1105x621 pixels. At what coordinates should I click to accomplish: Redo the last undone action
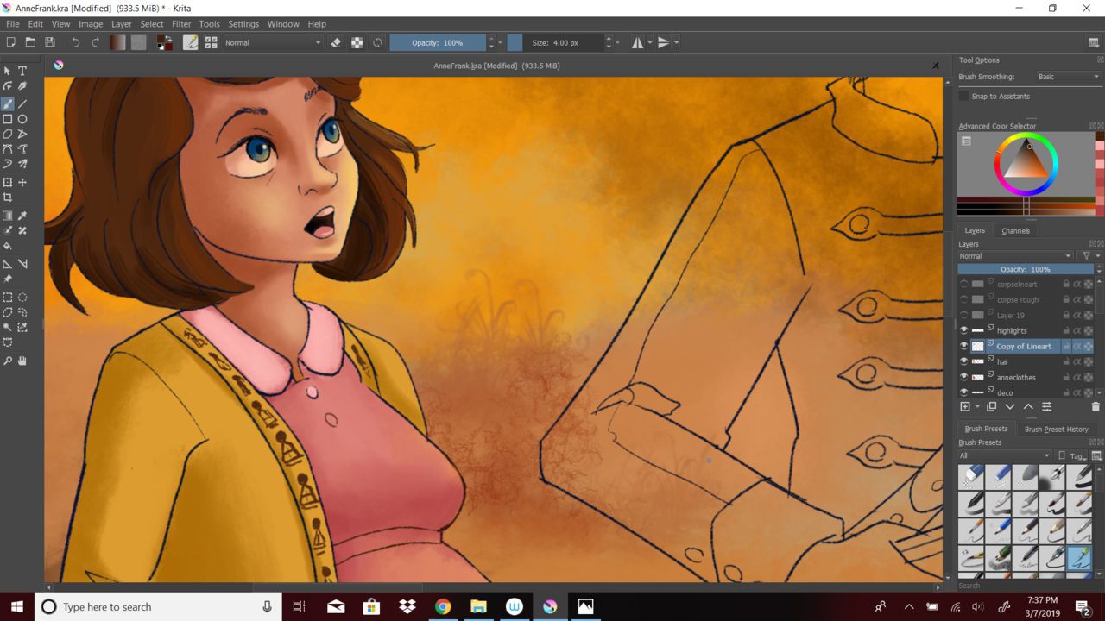coord(95,42)
